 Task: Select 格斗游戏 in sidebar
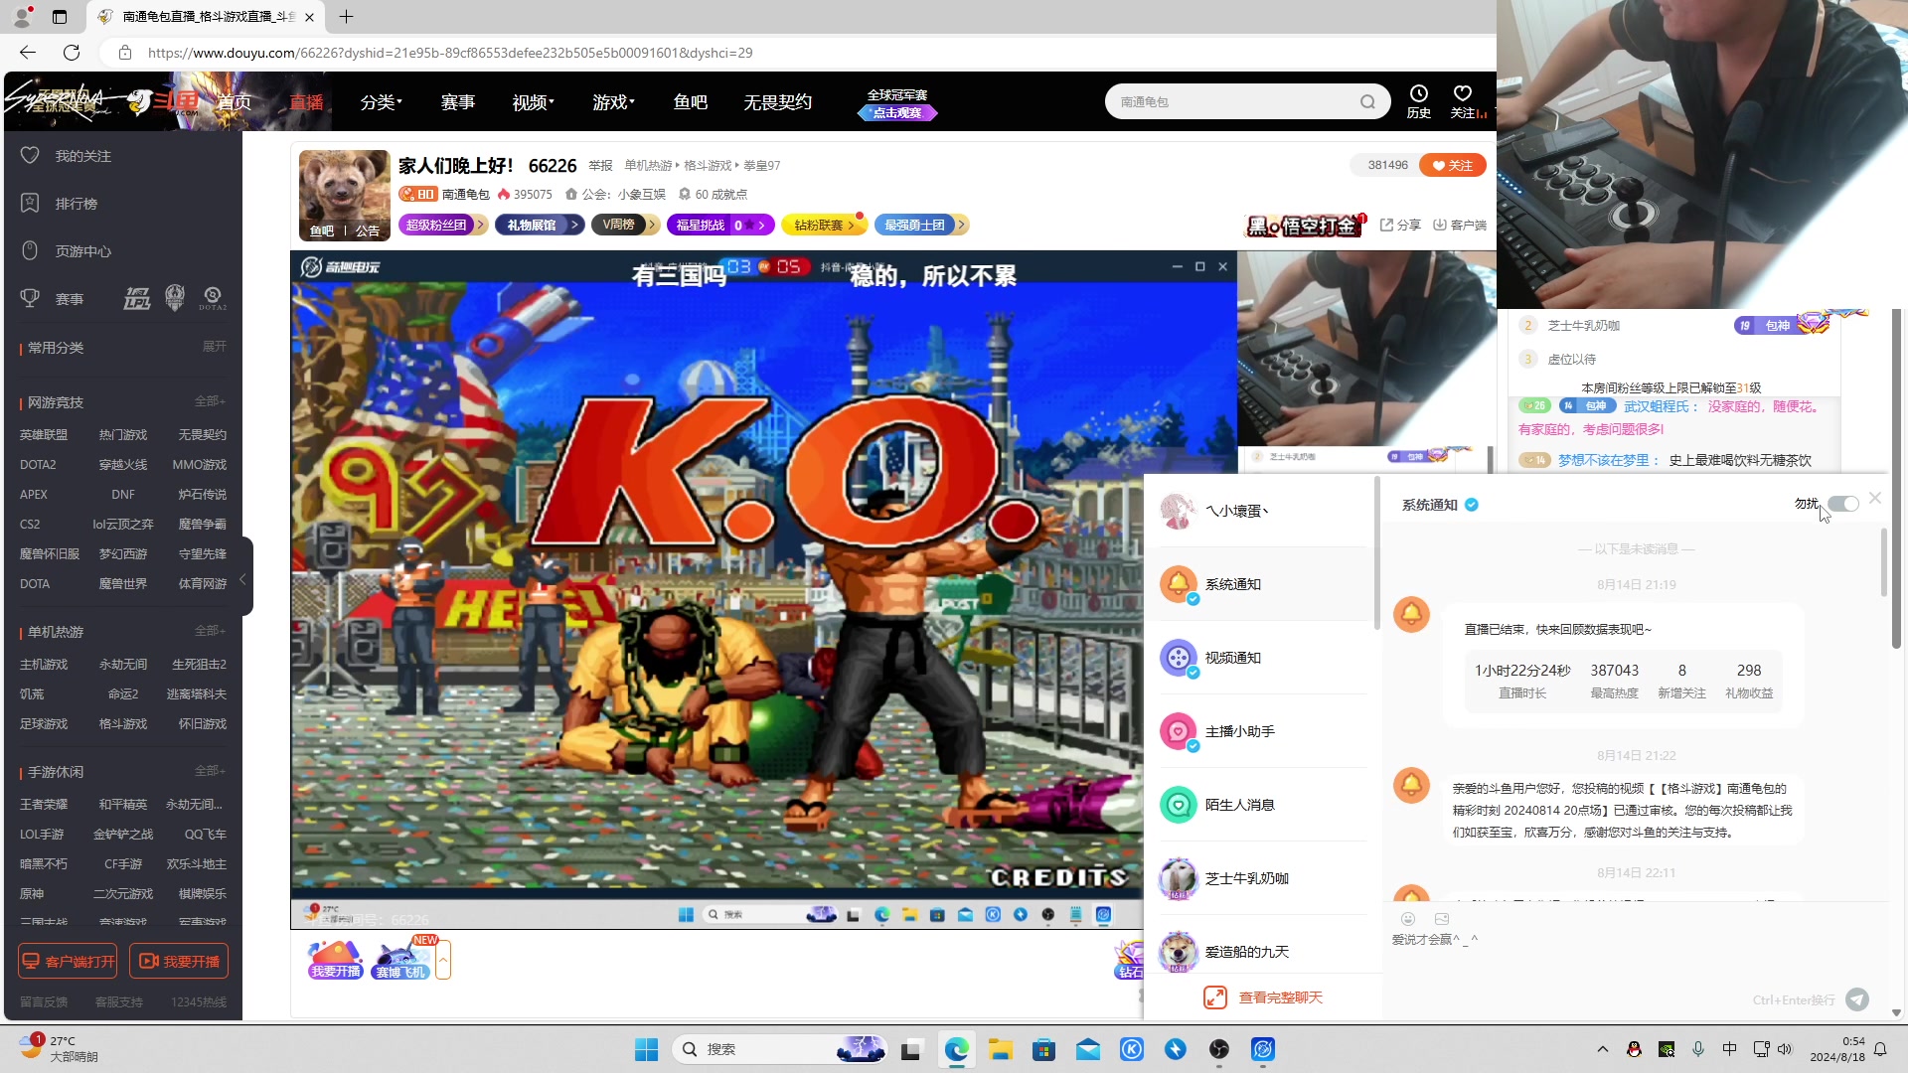(123, 724)
